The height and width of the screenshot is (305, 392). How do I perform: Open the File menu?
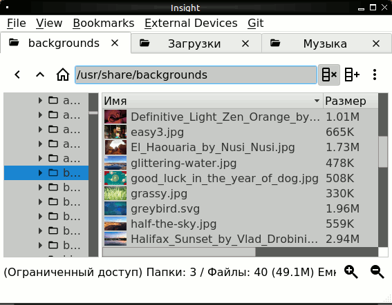17,23
